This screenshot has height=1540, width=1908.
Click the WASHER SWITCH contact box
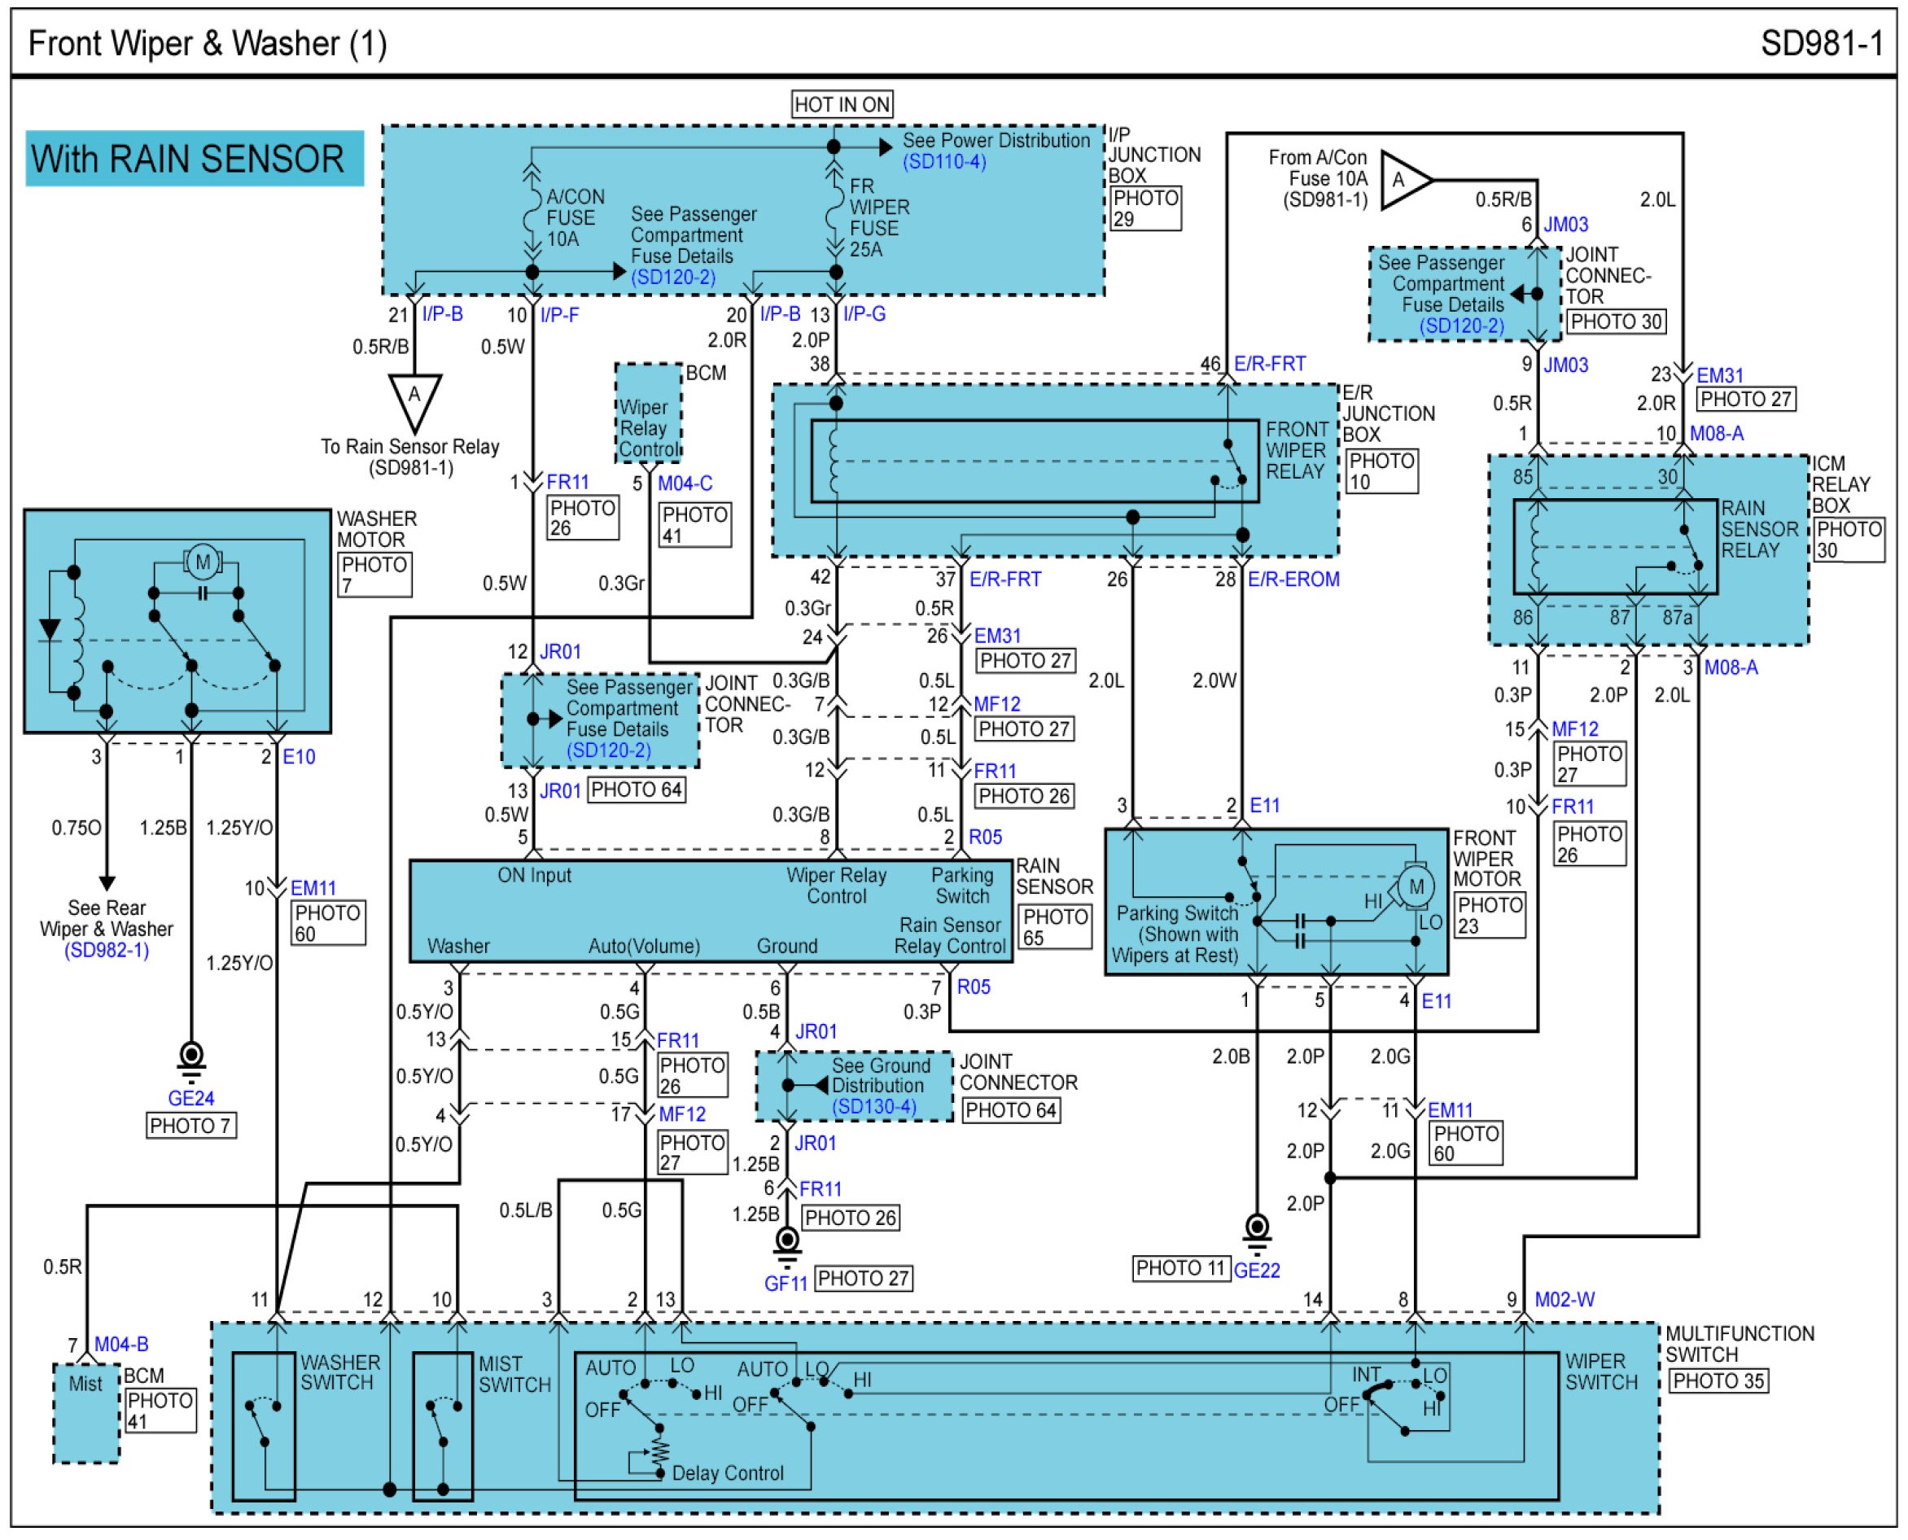point(264,1426)
